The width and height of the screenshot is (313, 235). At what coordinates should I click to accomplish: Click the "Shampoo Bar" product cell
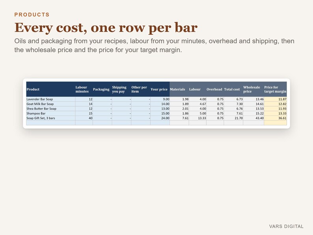[51, 114]
